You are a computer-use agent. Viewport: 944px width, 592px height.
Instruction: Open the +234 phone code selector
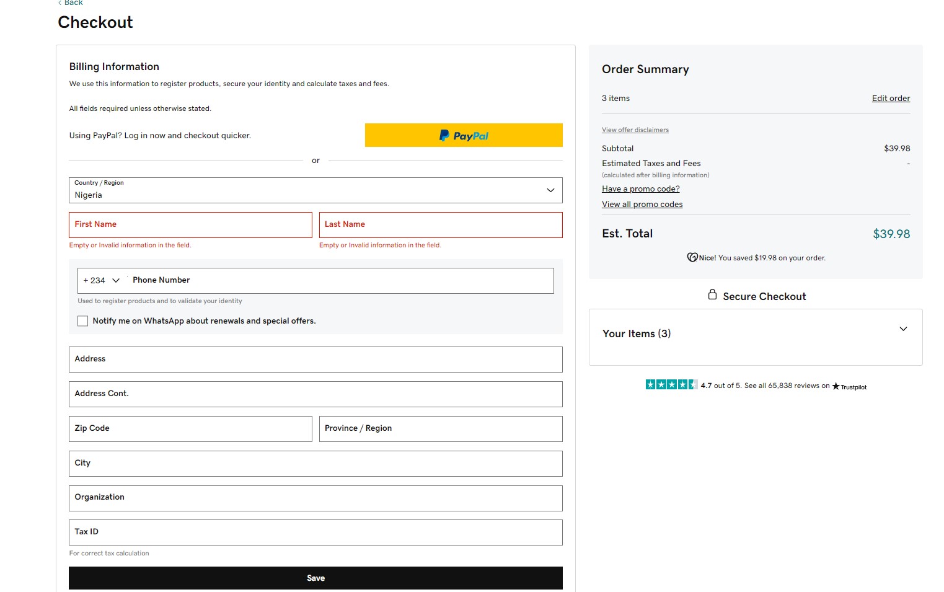pyautogui.click(x=101, y=280)
